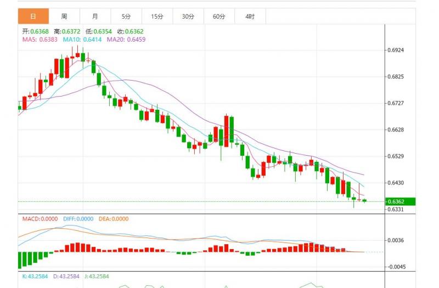Click the 0.6529 price axis label

point(396,156)
